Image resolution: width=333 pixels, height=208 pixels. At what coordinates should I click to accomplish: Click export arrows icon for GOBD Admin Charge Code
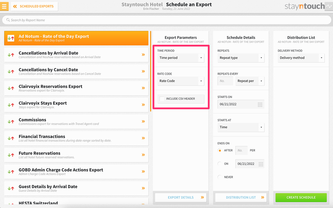11,172
